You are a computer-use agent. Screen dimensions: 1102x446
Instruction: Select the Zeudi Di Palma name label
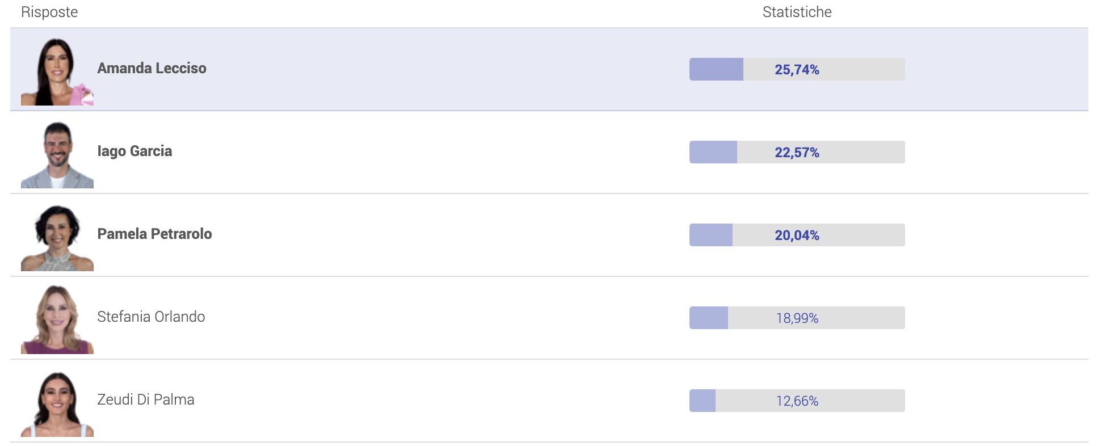146,399
